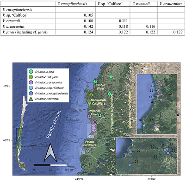Click the table cell with value 0.124

(x=88, y=32)
